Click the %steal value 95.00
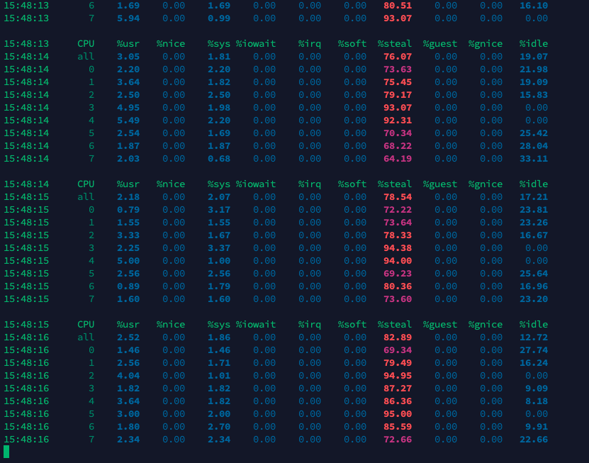Viewport: 589px width, 463px height. coord(398,415)
